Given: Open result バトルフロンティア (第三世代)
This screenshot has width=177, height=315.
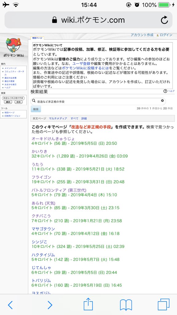Looking at the screenshot, I should tap(59, 190).
